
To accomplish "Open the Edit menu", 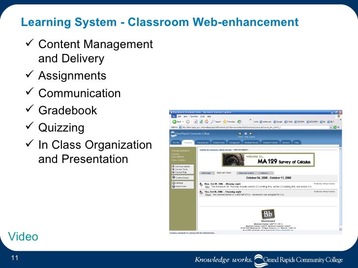I will pyautogui.click(x=179, y=116).
